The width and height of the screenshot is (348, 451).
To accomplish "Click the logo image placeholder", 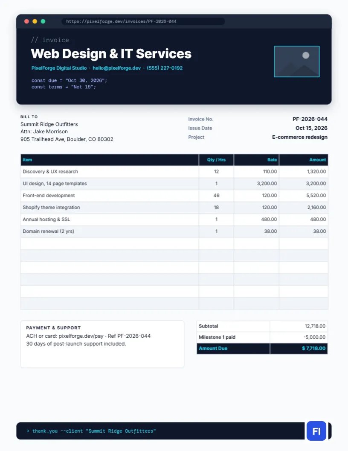I will pos(296,61).
